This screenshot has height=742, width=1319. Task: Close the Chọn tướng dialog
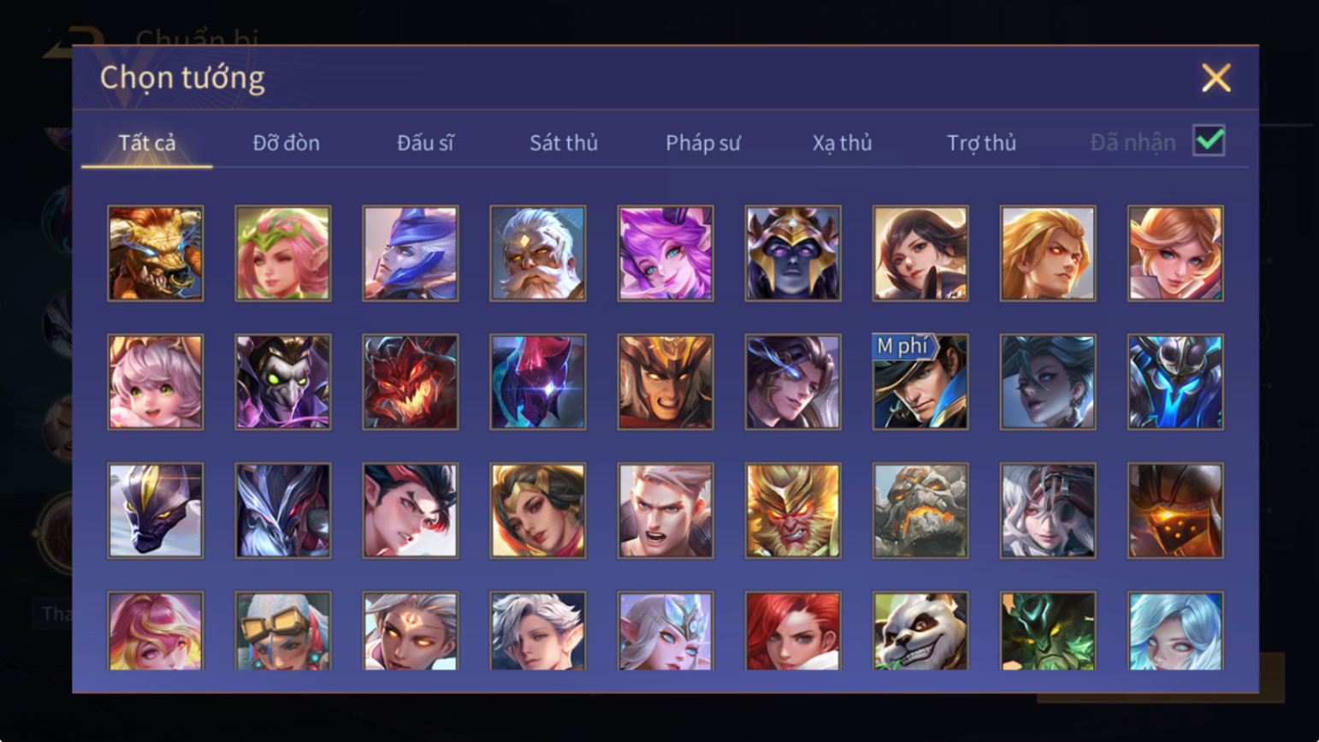[1215, 78]
